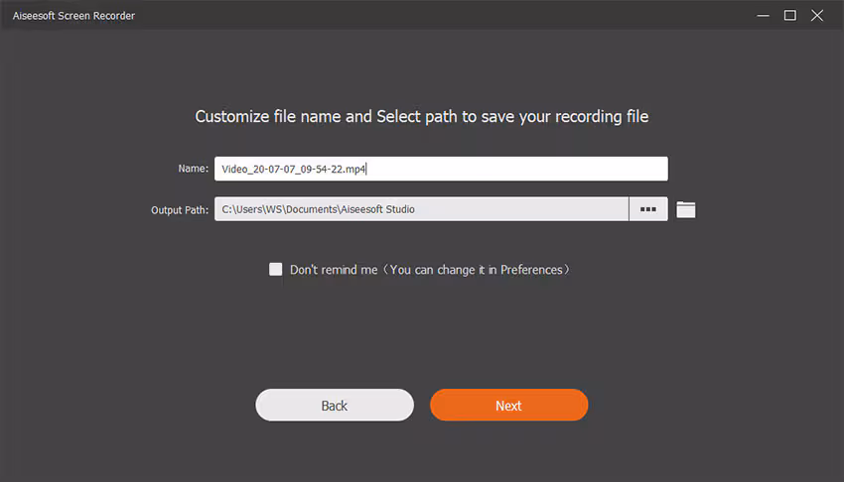Screen dimensions: 844x482
Task: Open the output folder icon
Action: click(x=685, y=209)
